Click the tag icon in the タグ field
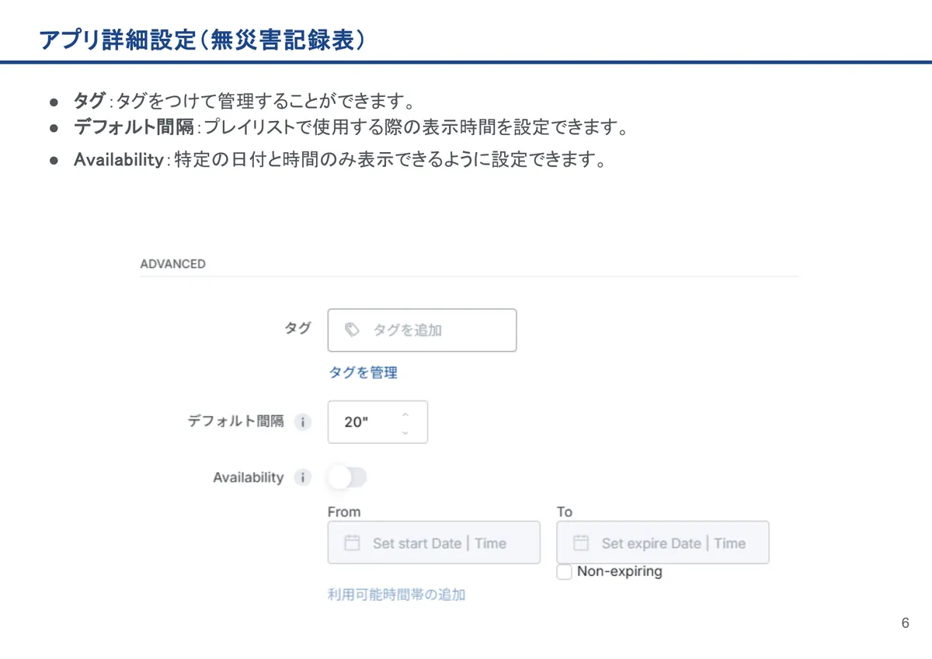Viewport: 932px width, 659px height. pyautogui.click(x=352, y=330)
